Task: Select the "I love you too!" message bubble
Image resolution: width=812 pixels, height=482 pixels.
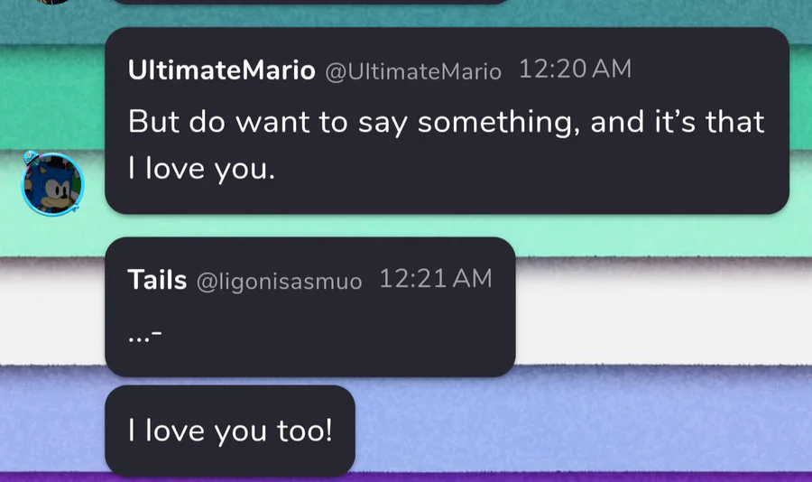Action: click(230, 431)
